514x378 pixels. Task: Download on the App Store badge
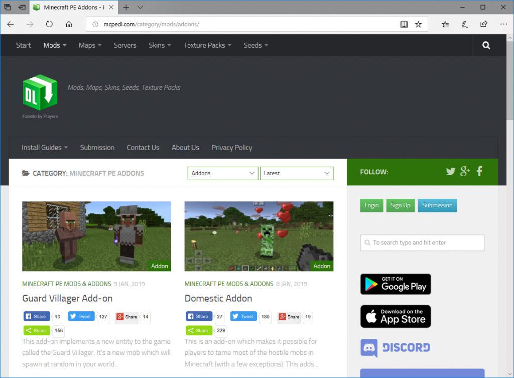[x=396, y=316]
